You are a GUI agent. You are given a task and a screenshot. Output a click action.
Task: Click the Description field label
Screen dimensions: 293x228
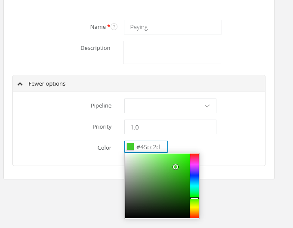tap(95, 48)
